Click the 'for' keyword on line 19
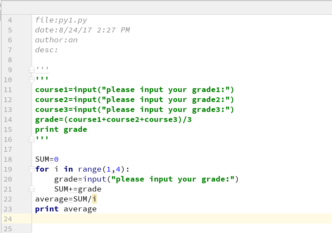Viewport: 332px width, 233px height. pyautogui.click(x=42, y=169)
